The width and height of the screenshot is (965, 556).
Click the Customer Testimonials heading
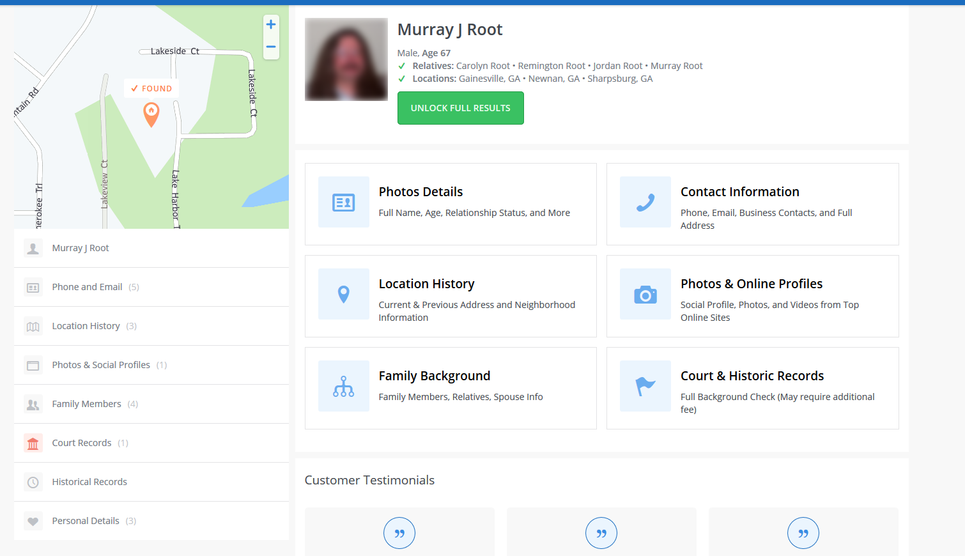pos(369,480)
